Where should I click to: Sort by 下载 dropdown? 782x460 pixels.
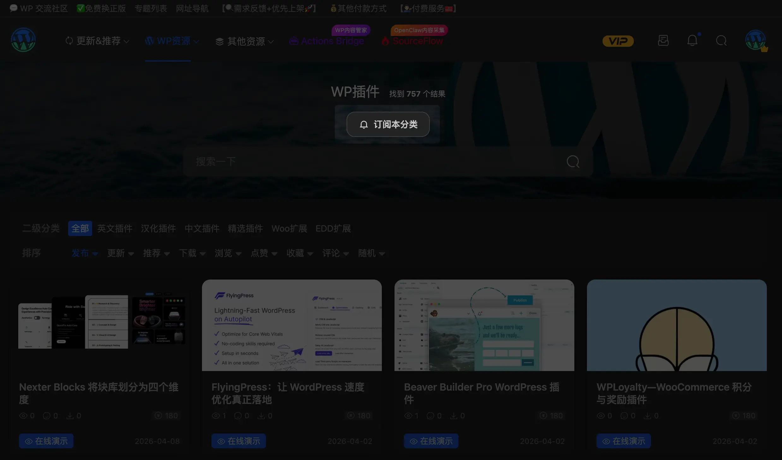tap(192, 253)
